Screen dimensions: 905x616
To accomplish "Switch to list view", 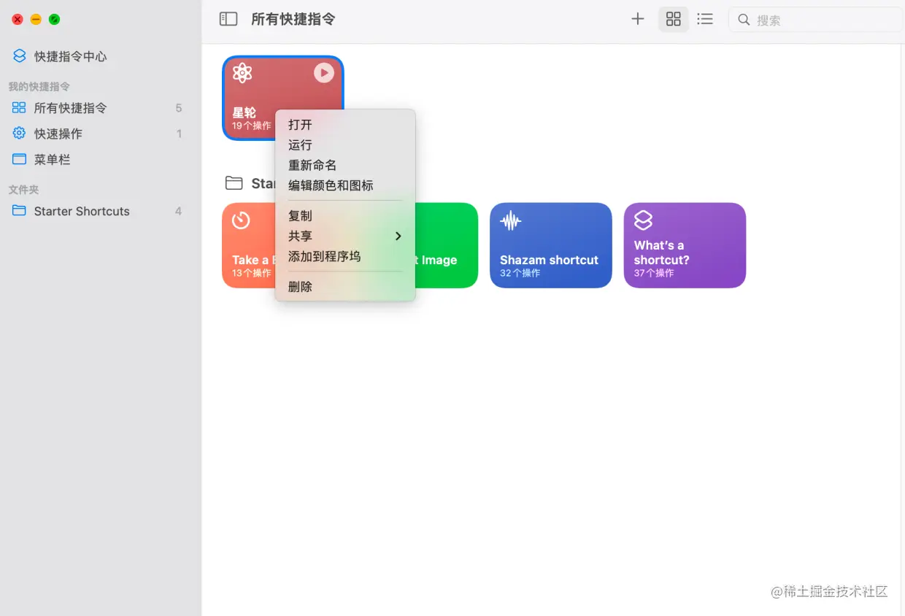I will 705,19.
